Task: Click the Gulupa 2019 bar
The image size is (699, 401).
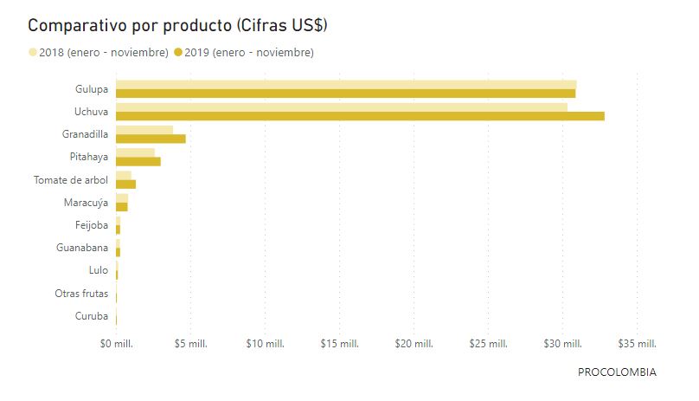Action: coord(346,93)
